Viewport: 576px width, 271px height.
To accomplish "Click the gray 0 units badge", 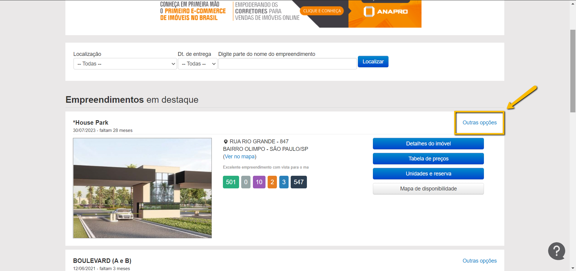I will point(246,182).
